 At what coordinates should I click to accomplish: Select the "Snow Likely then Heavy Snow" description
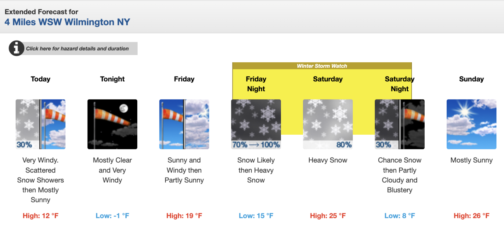click(256, 170)
